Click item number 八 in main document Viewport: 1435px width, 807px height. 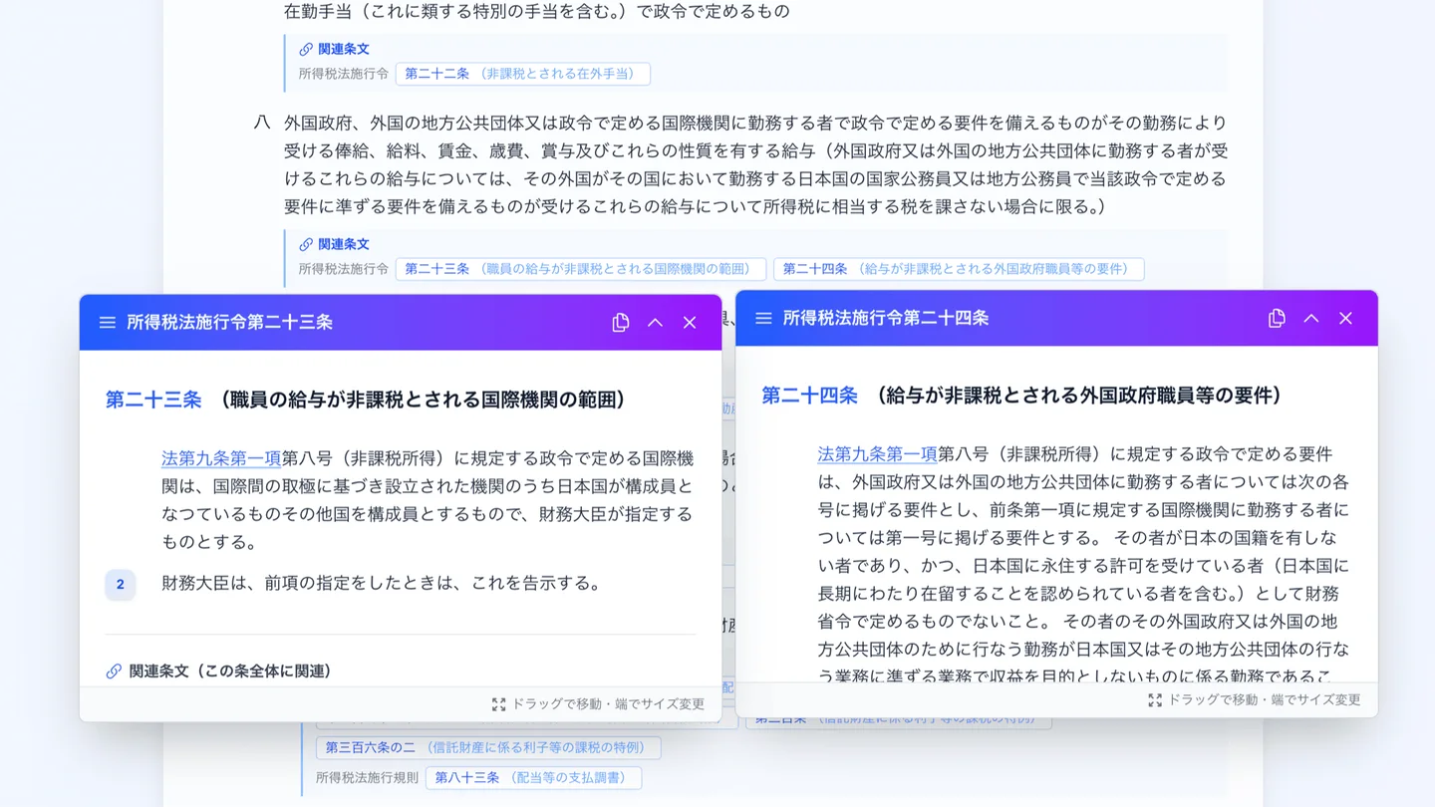tap(262, 123)
